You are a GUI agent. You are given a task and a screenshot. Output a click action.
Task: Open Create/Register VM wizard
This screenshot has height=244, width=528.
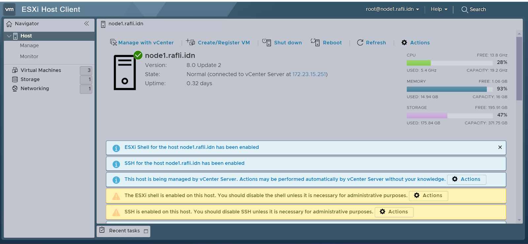[x=224, y=43]
